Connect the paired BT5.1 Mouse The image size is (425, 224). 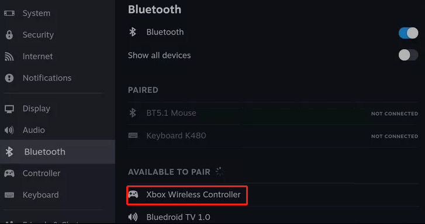tap(273, 113)
